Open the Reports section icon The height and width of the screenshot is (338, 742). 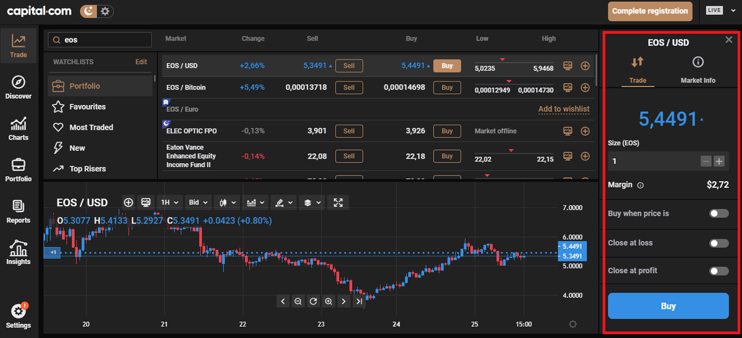18,206
